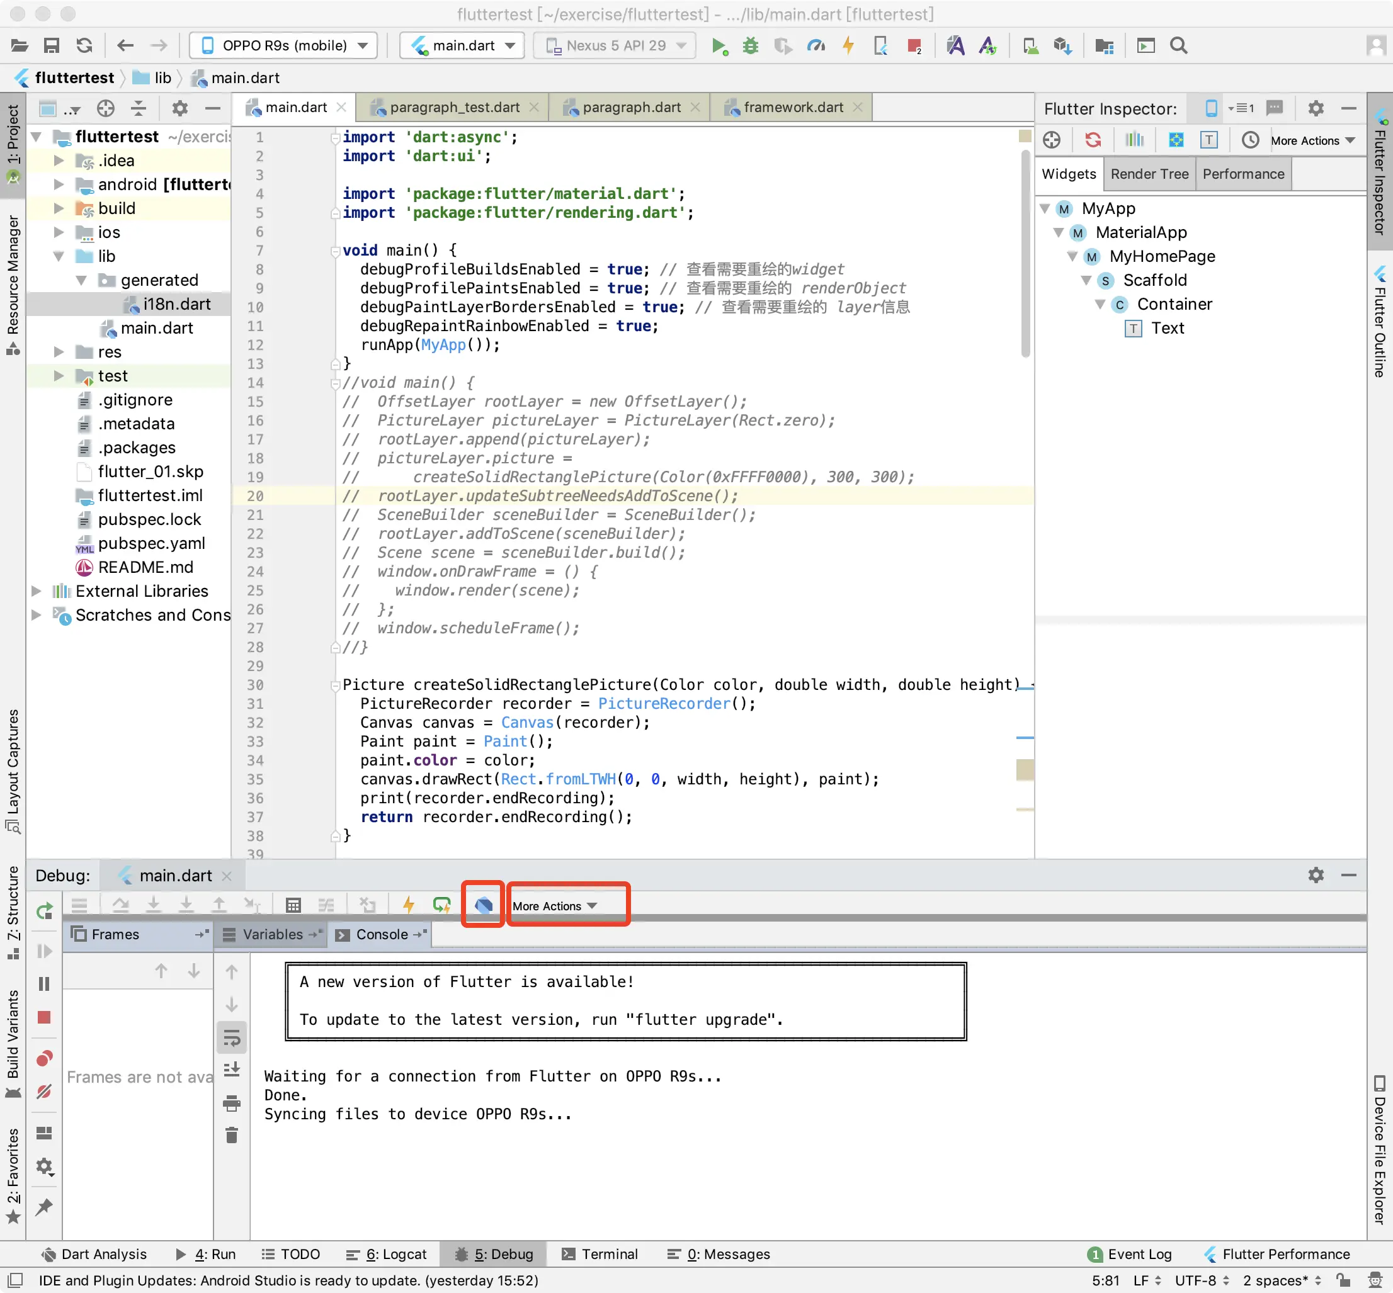Open Nexus 5 API 29 emulator dropdown
The image size is (1393, 1293).
pyautogui.click(x=615, y=46)
